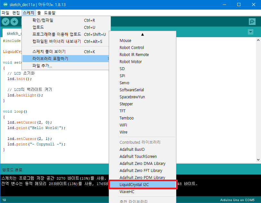Open the Serial Monitor magnifier icon

coord(252,22)
